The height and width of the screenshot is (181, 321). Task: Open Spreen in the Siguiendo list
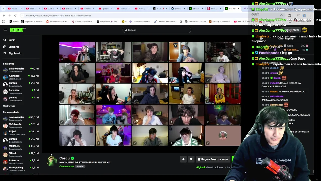(x=21, y=84)
